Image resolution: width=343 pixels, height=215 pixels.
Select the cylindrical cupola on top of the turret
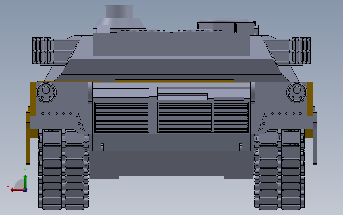coord(119,11)
